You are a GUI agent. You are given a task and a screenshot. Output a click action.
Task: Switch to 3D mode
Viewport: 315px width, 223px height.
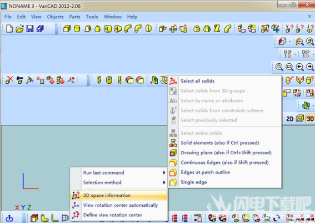point(310,119)
